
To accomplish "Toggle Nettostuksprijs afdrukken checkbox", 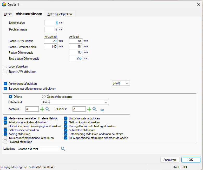I will pyautogui.click(x=66, y=122).
